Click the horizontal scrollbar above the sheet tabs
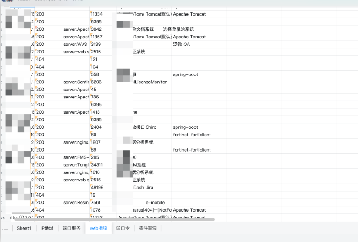 tap(114, 219)
